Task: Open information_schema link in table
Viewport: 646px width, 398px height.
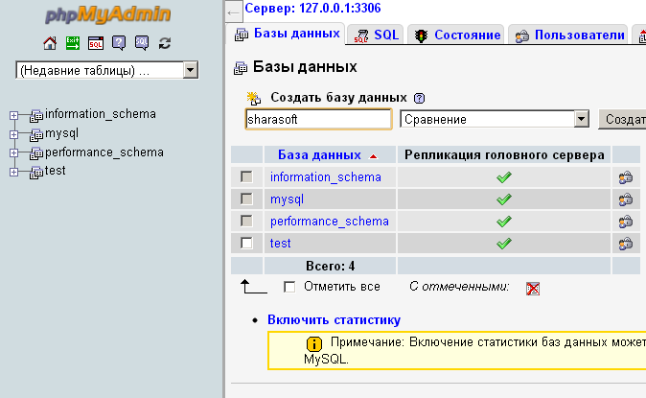Action: 326,176
